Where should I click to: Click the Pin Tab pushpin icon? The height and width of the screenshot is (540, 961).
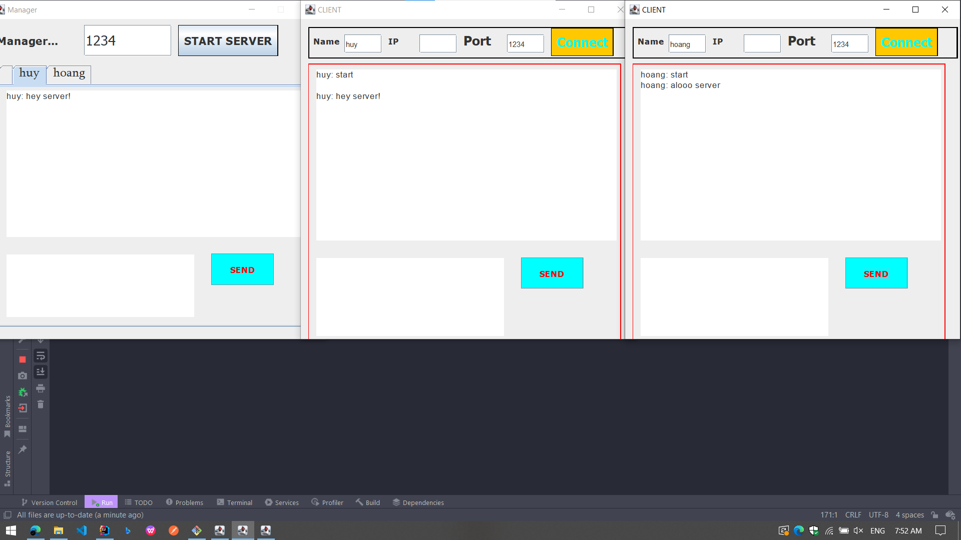pyautogui.click(x=23, y=449)
